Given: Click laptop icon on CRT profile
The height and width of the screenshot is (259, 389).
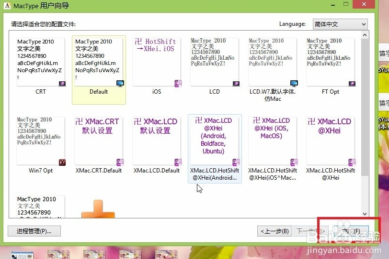Looking at the screenshot, I should click(62, 84).
